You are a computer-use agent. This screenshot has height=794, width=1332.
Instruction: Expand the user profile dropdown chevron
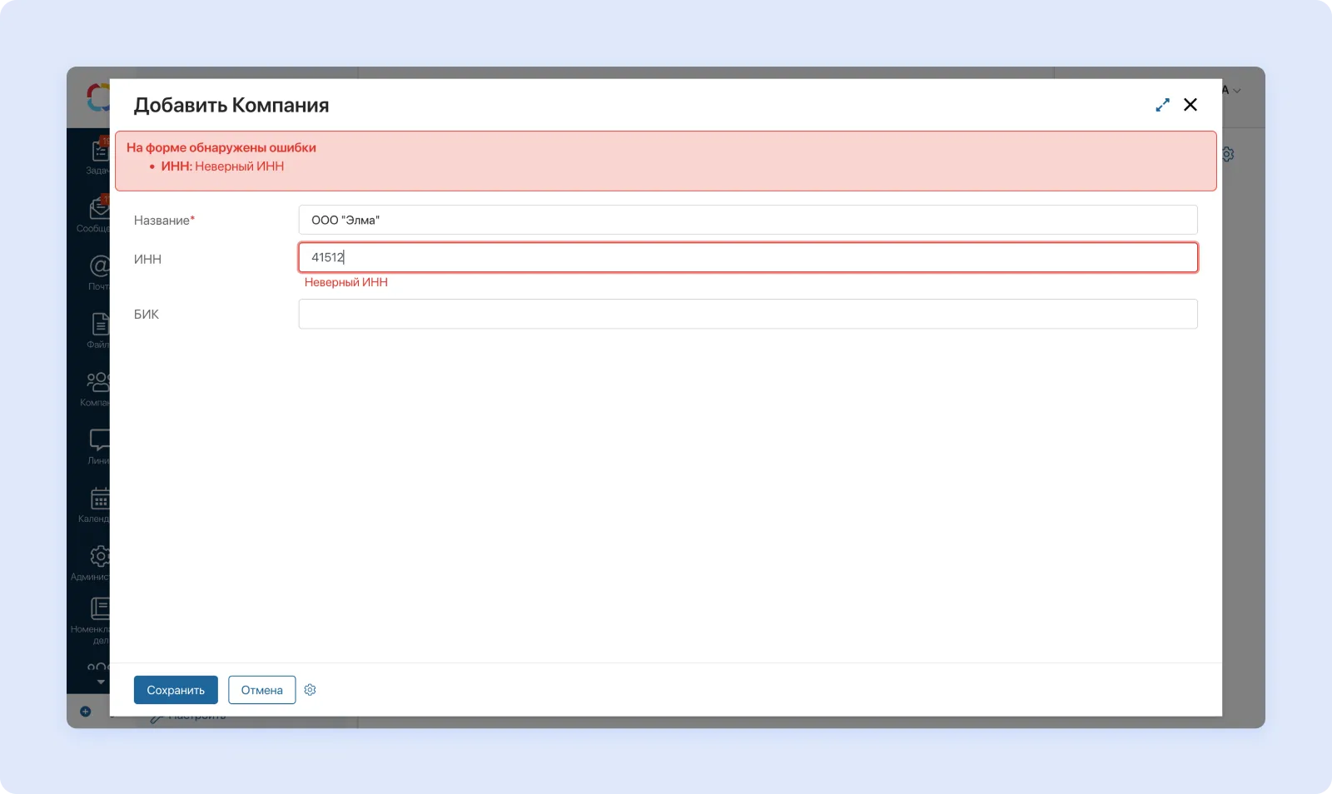[x=1236, y=91]
